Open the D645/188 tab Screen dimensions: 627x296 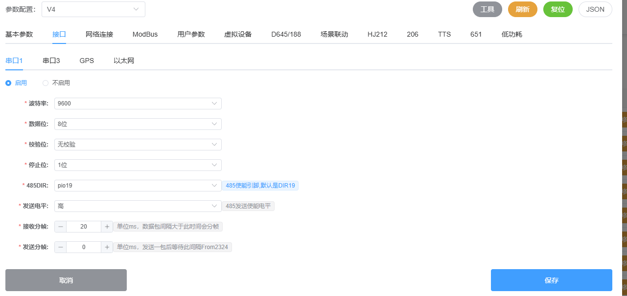coord(286,34)
